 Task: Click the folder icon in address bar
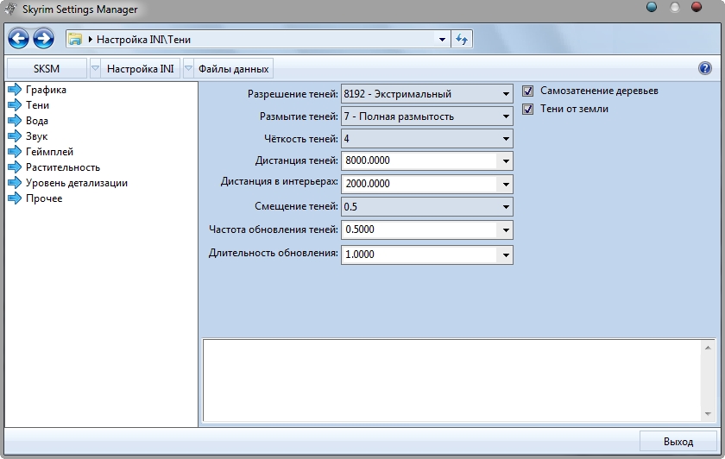(x=75, y=40)
